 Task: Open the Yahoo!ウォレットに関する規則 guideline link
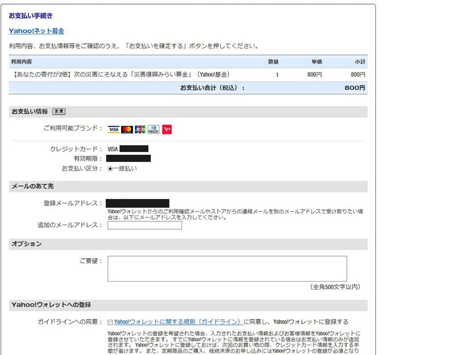(x=178, y=322)
